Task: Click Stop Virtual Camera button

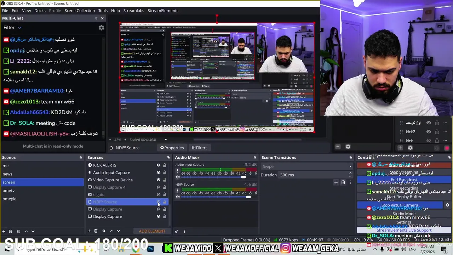Action: tap(400, 205)
